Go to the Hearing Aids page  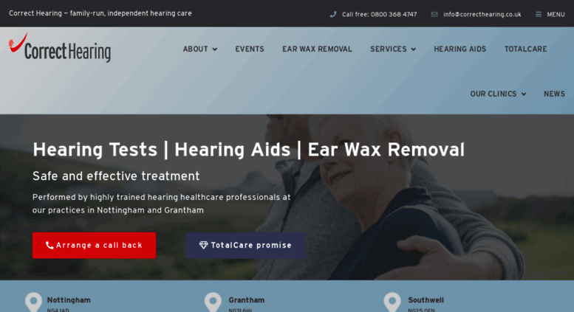(459, 49)
